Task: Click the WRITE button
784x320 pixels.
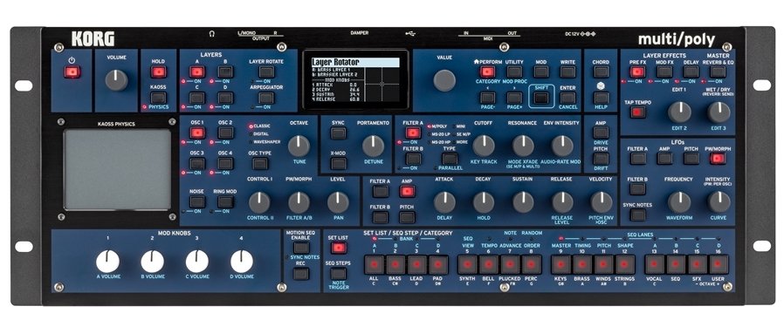Action: point(567,71)
